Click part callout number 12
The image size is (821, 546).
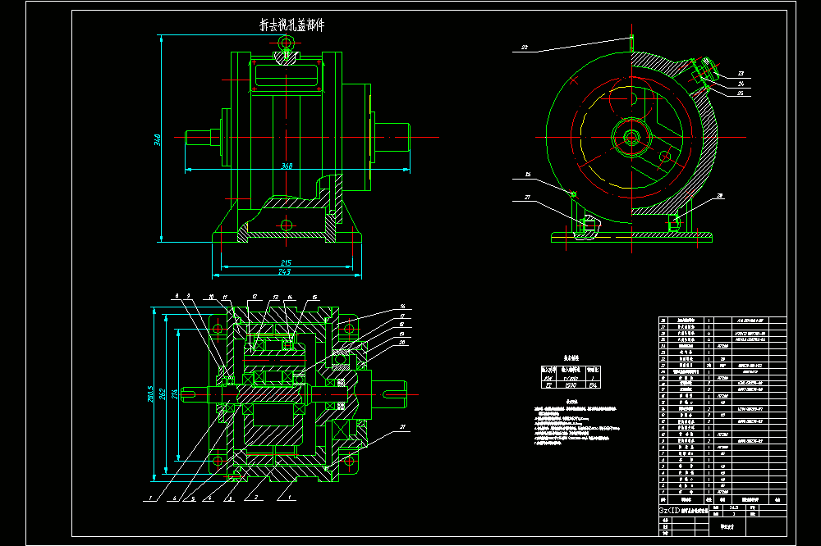pyautogui.click(x=255, y=297)
